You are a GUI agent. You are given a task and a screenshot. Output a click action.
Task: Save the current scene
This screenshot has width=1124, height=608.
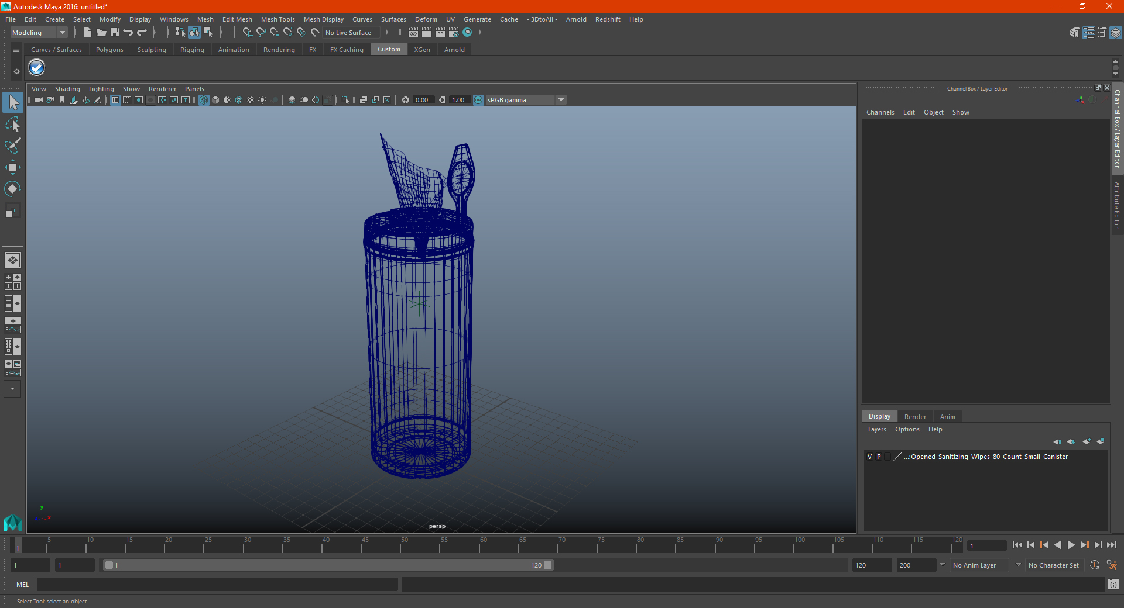[x=115, y=33]
